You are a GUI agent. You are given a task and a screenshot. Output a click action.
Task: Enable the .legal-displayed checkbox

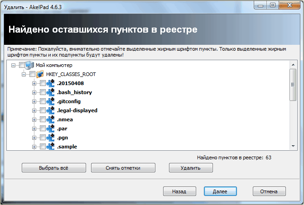coord(43,110)
